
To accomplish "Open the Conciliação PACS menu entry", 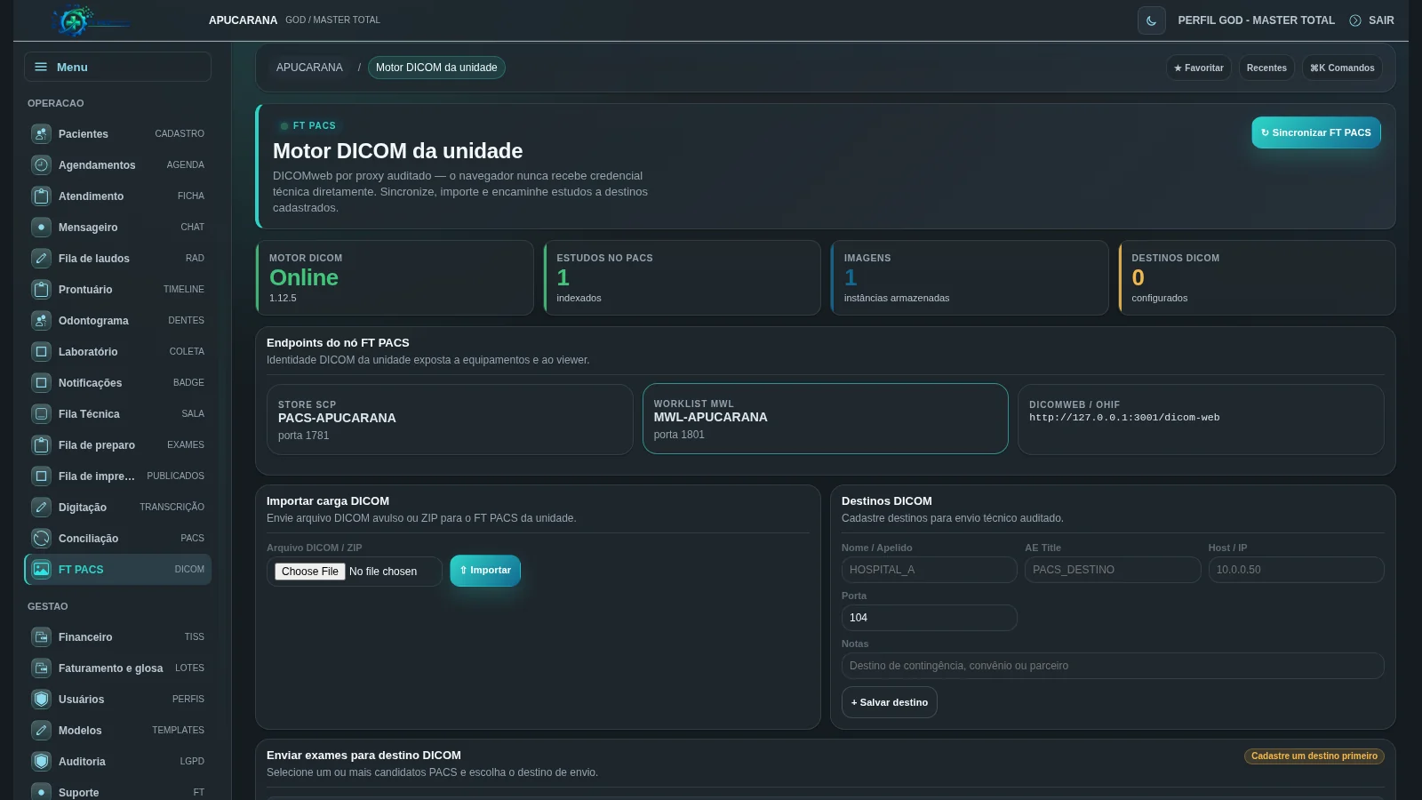I will [x=117, y=538].
